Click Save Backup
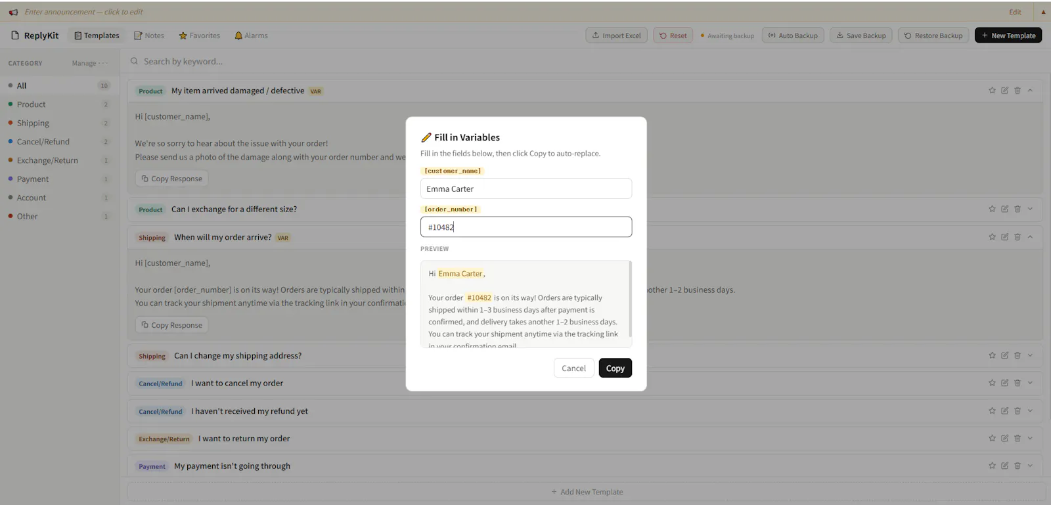 click(x=861, y=35)
